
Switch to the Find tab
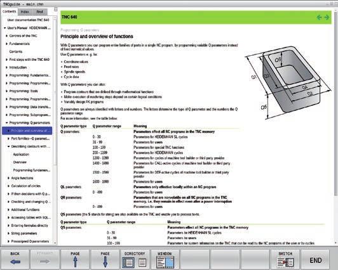(39, 11)
